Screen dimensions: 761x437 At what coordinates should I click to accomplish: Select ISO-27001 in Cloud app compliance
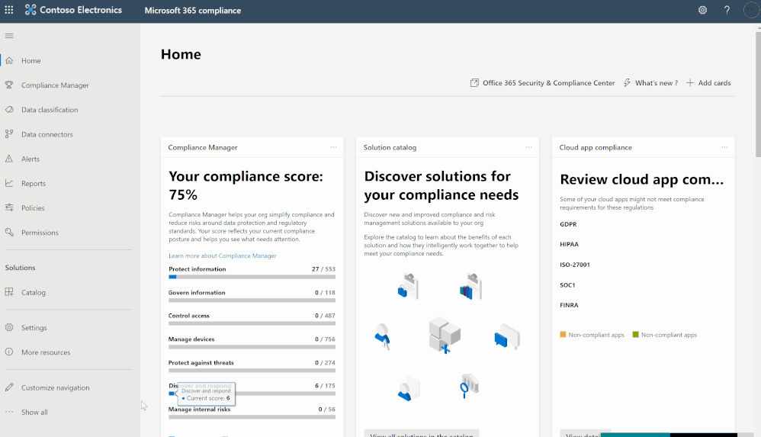point(575,265)
